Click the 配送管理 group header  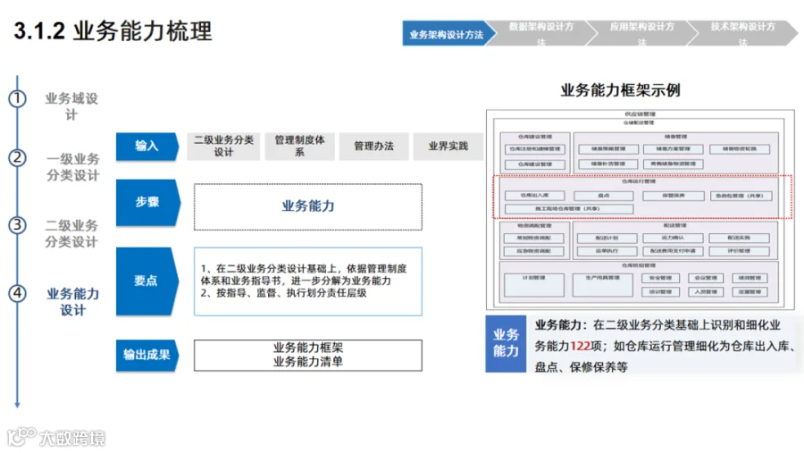click(x=674, y=225)
